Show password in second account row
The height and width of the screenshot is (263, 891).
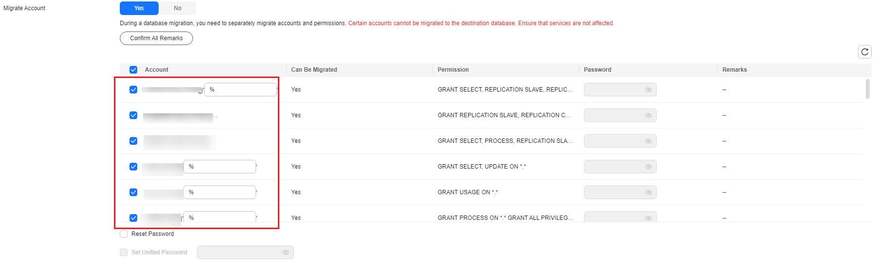click(x=648, y=115)
